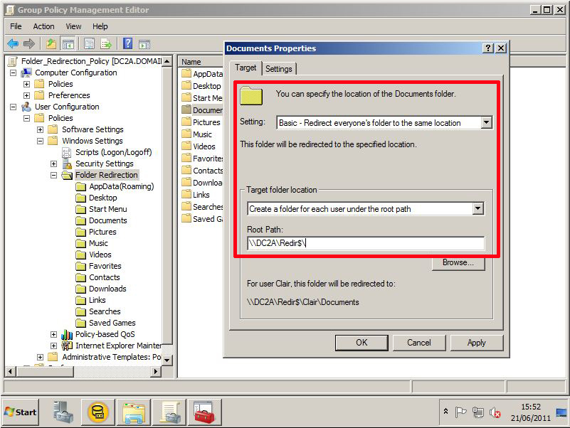Open the View menu
Image resolution: width=570 pixels, height=428 pixels.
tap(73, 26)
